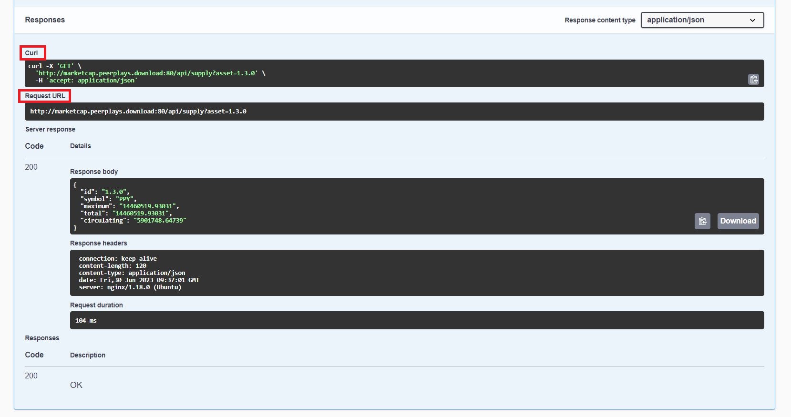Copy the curl command to clipboard
The width and height of the screenshot is (791, 417).
point(753,80)
